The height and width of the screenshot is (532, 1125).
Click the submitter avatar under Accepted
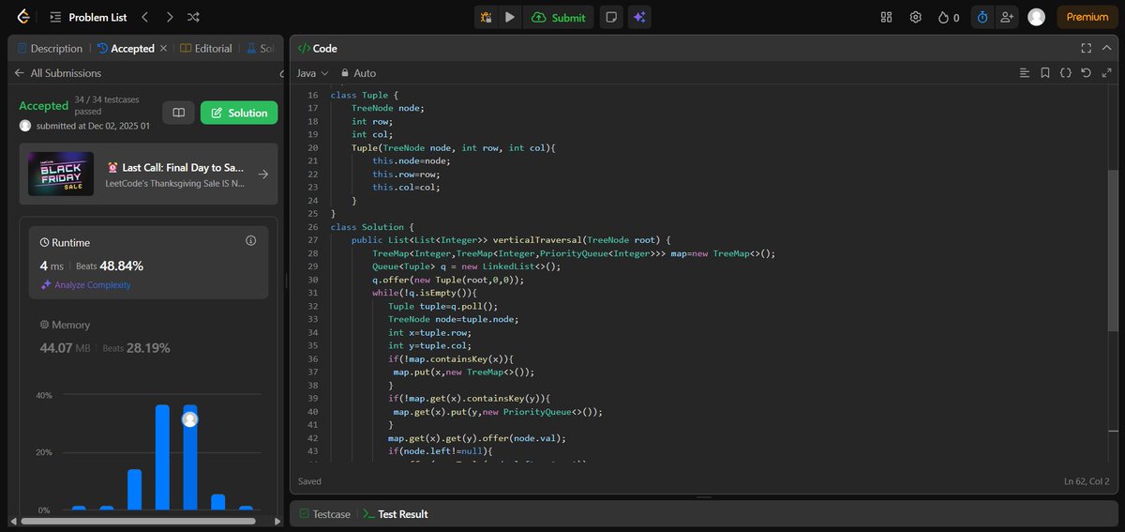point(25,125)
